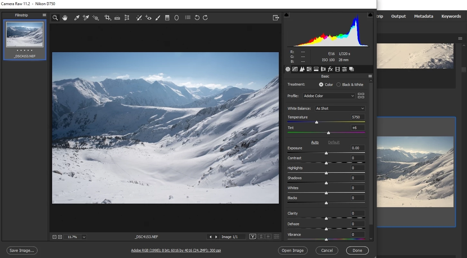Select the Adjustment Brush tool
This screenshot has height=258, width=467.
[x=158, y=18]
